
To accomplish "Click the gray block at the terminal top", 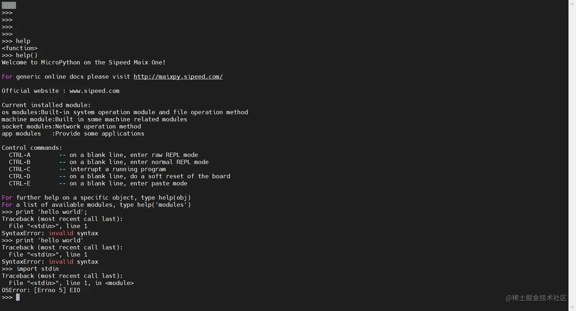I will [x=9, y=5].
